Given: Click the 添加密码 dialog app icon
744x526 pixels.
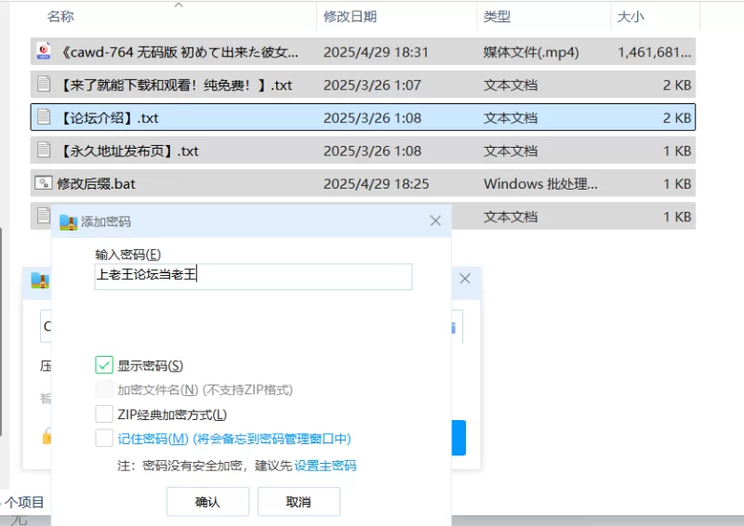Looking at the screenshot, I should coord(68,222).
